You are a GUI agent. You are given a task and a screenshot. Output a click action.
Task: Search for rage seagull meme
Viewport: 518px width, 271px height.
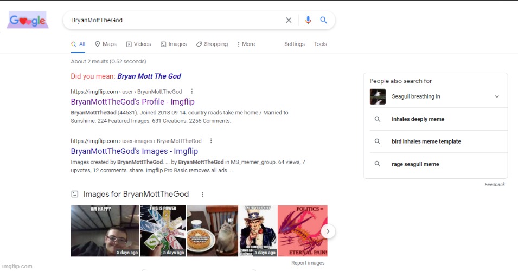[415, 164]
